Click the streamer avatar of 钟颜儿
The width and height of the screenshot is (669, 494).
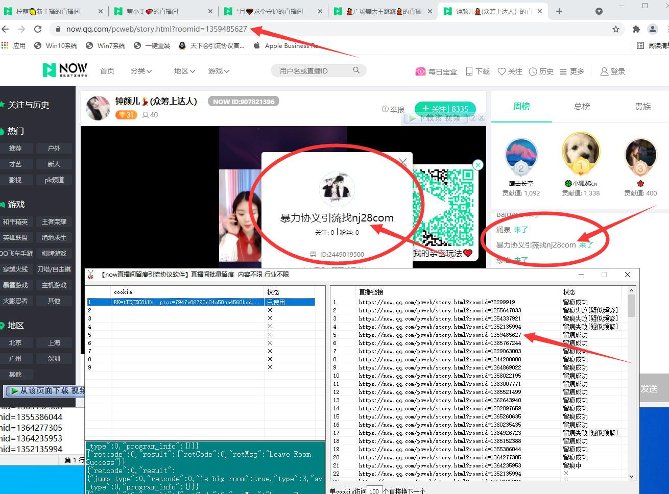pos(98,108)
